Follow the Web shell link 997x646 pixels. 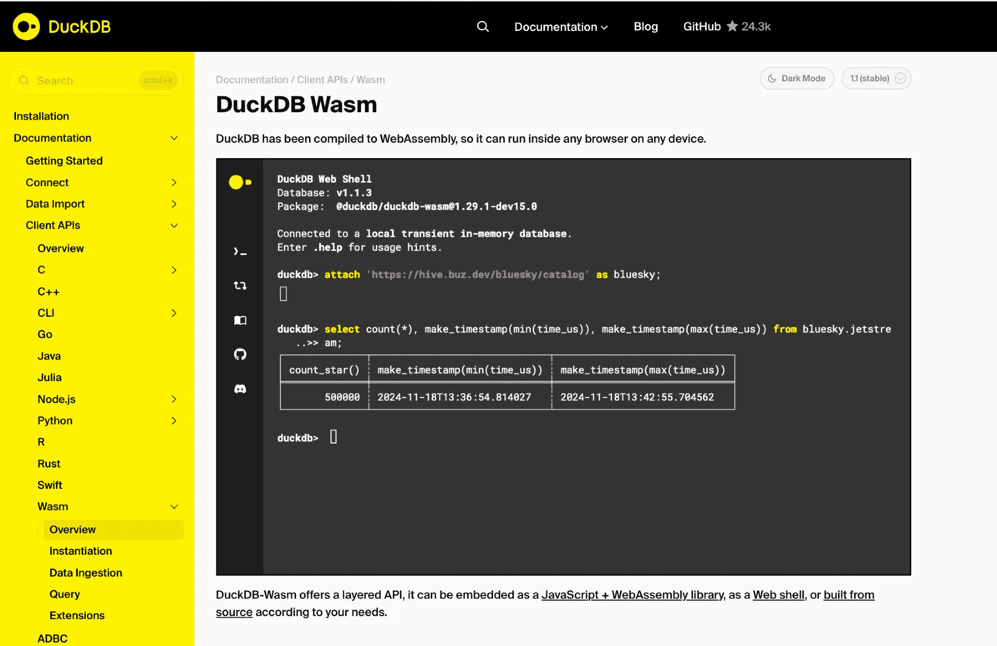[x=778, y=595]
